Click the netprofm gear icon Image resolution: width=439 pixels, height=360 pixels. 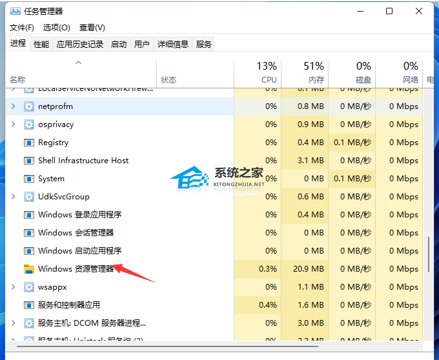tap(28, 106)
